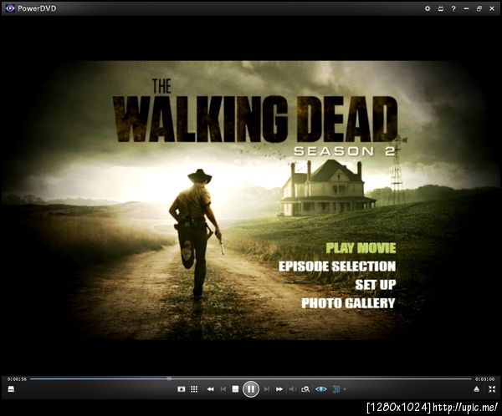
Task: Open PHOTO GALLERY menu entry
Action: (348, 303)
